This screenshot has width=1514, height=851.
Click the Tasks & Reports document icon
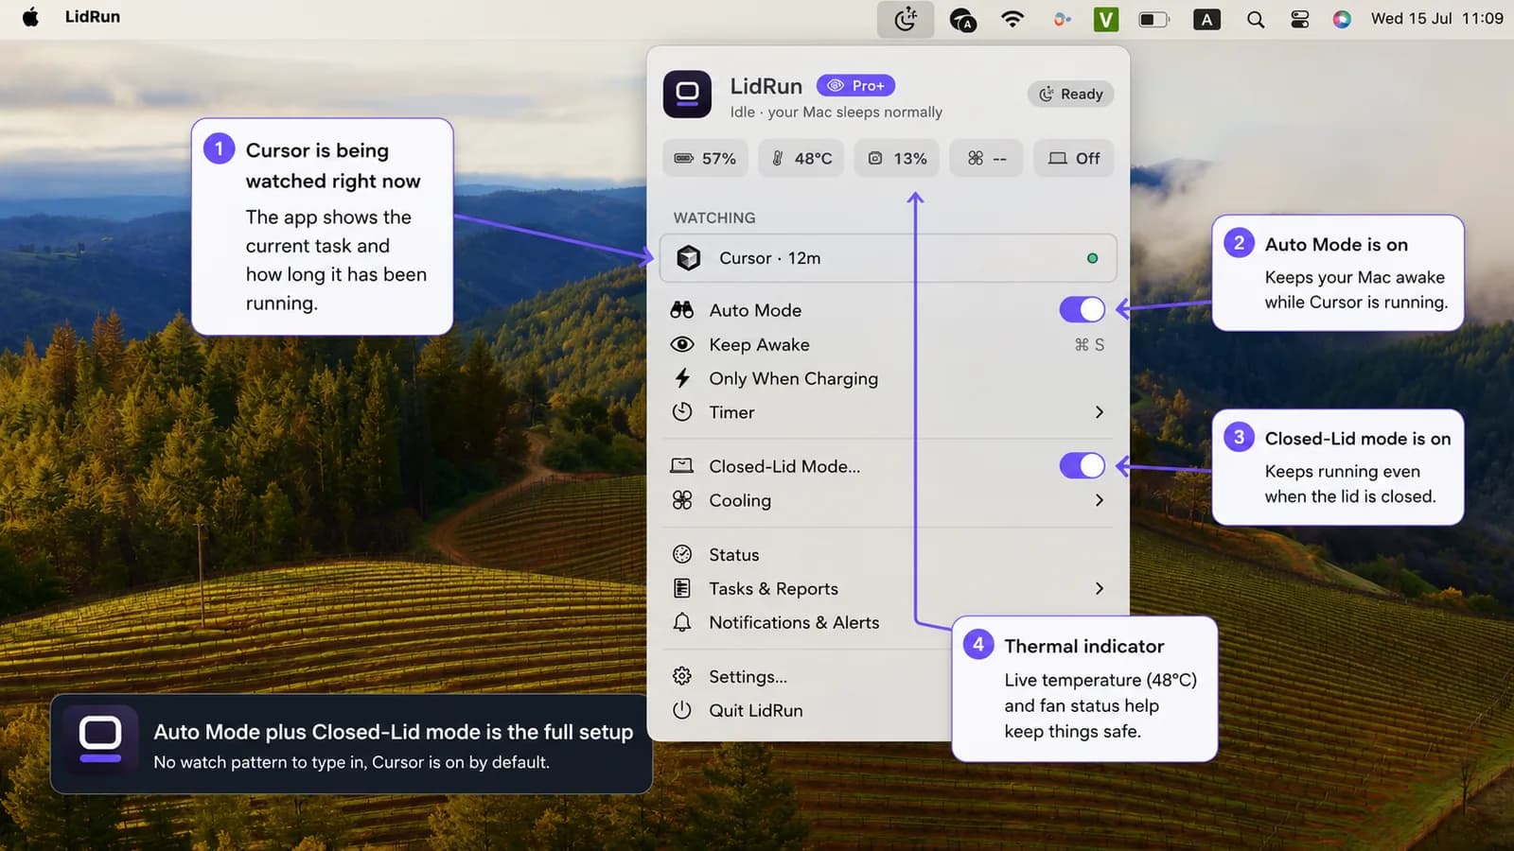tap(682, 588)
